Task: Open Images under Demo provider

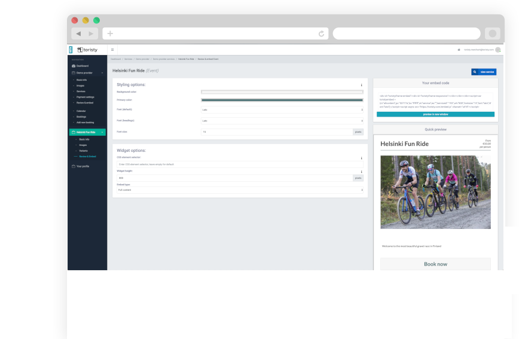Action: pos(81,85)
